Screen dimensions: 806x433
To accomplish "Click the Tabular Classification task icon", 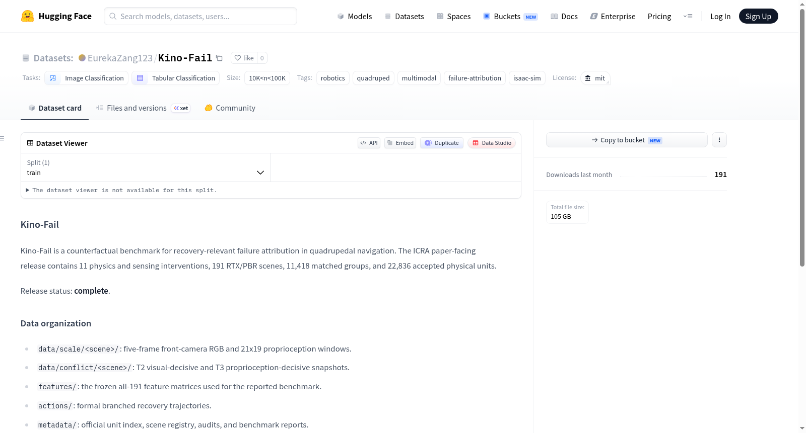I will tap(140, 78).
